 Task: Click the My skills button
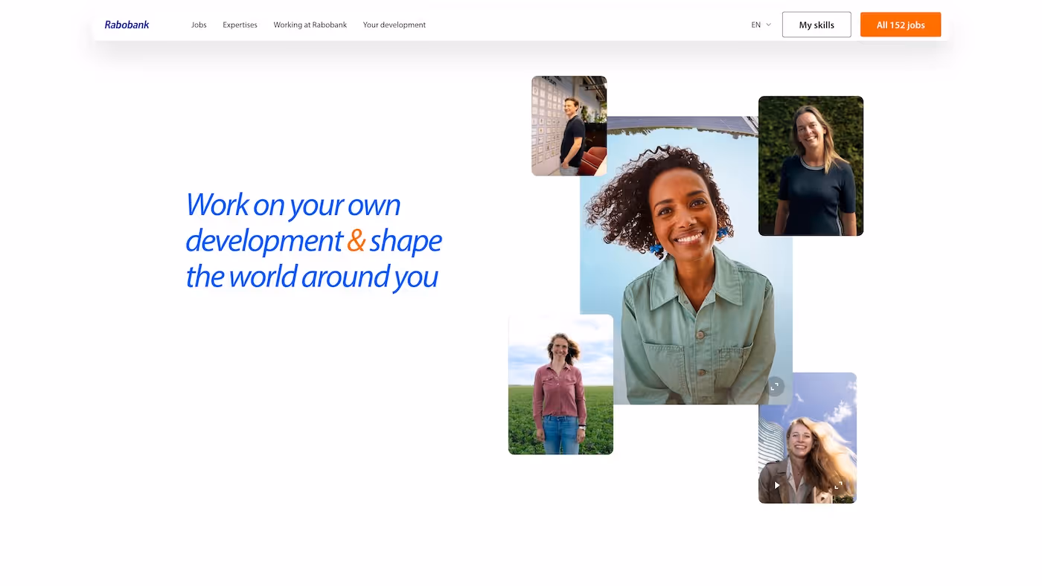(816, 23)
